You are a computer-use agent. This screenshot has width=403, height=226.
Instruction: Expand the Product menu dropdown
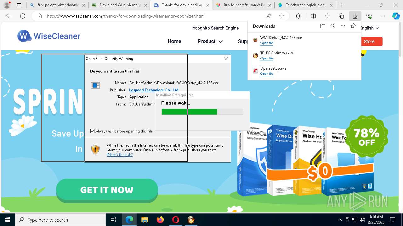210,41
